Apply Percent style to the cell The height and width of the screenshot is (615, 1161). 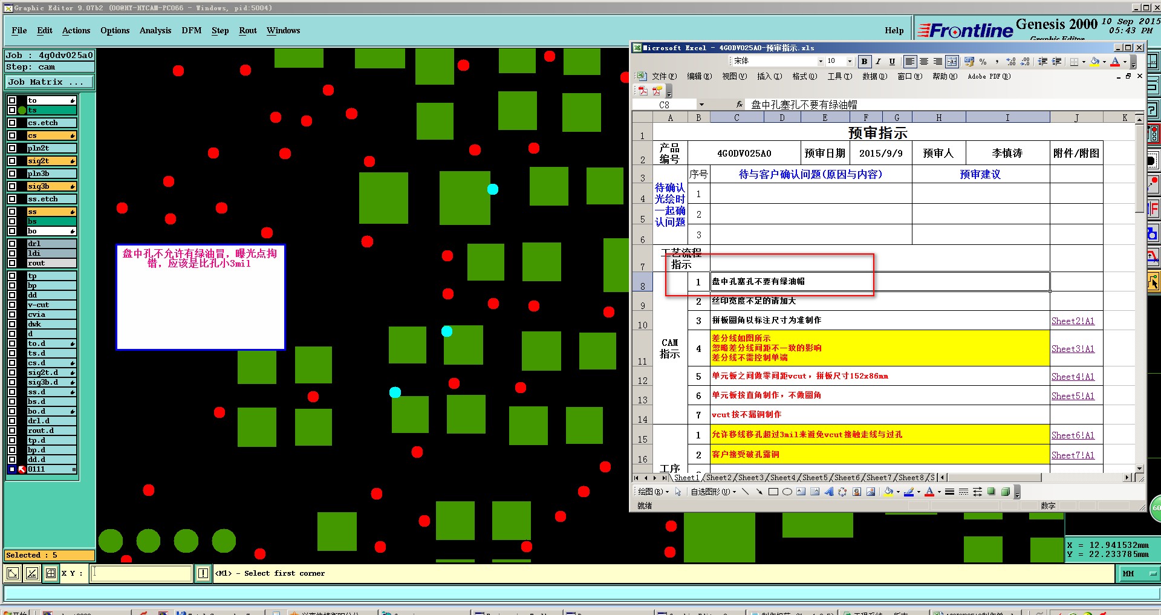(983, 62)
